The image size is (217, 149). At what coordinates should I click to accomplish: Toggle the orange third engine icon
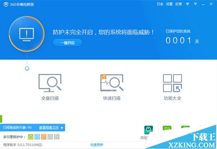click(x=43, y=137)
